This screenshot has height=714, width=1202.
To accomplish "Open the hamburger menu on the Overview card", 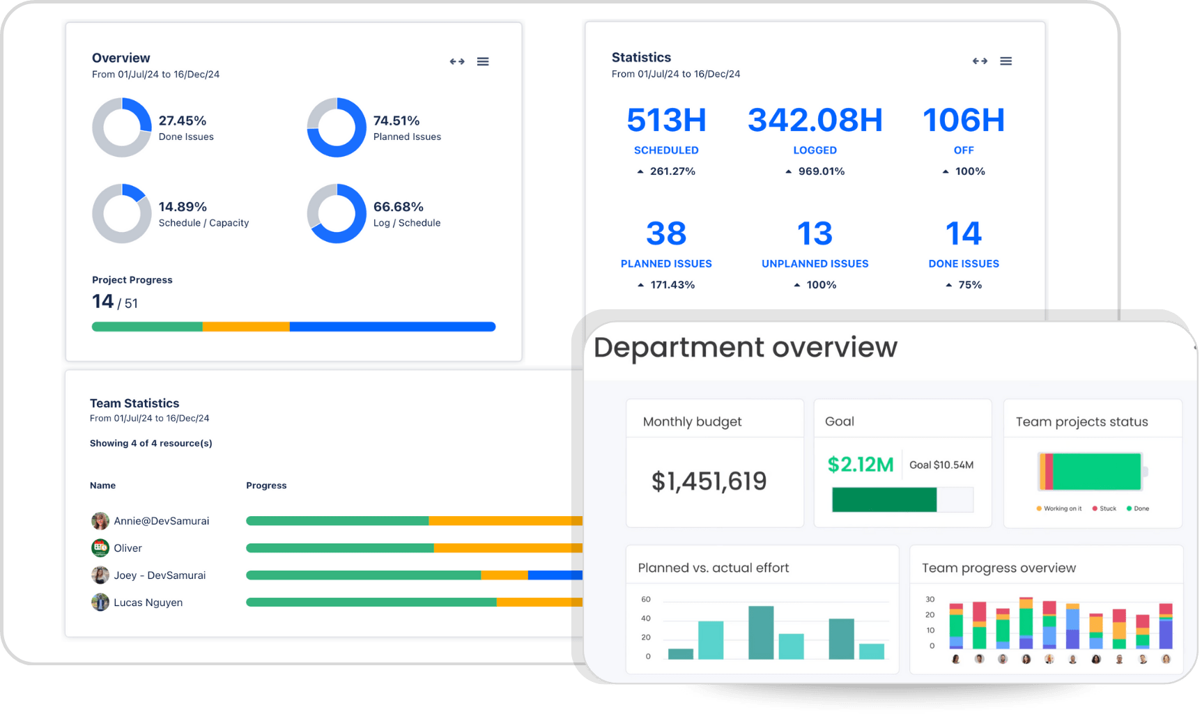I will tap(483, 61).
